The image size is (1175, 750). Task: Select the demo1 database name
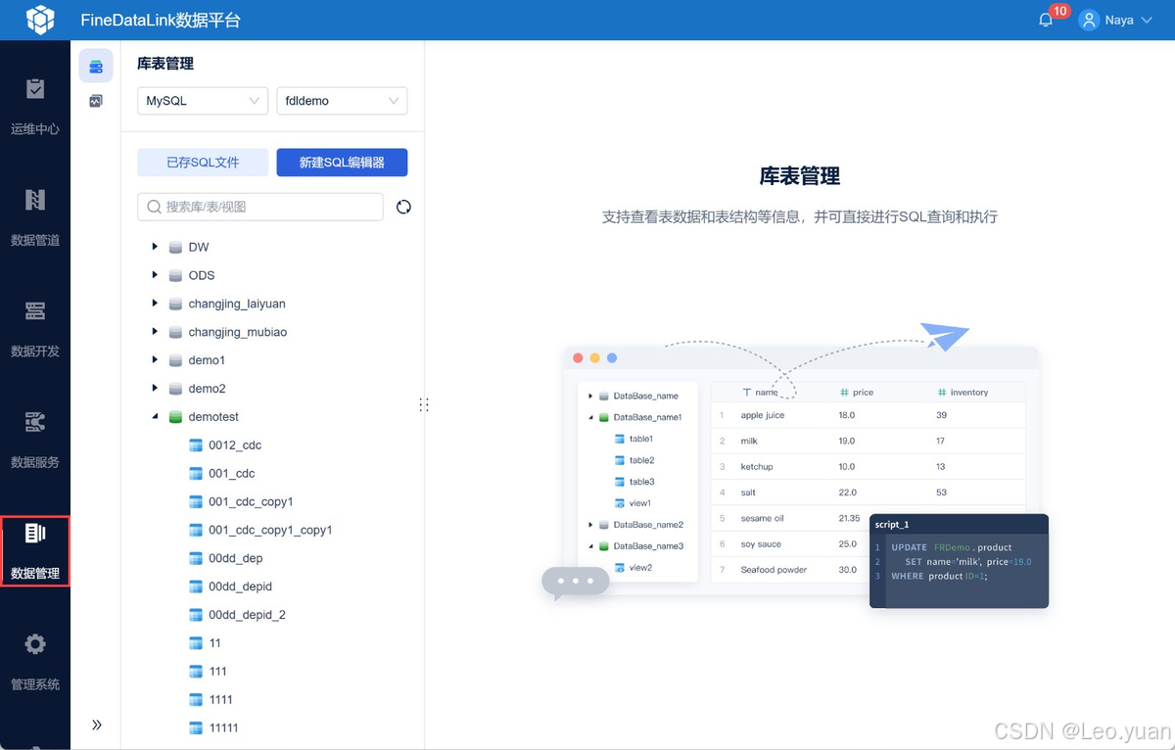point(207,360)
